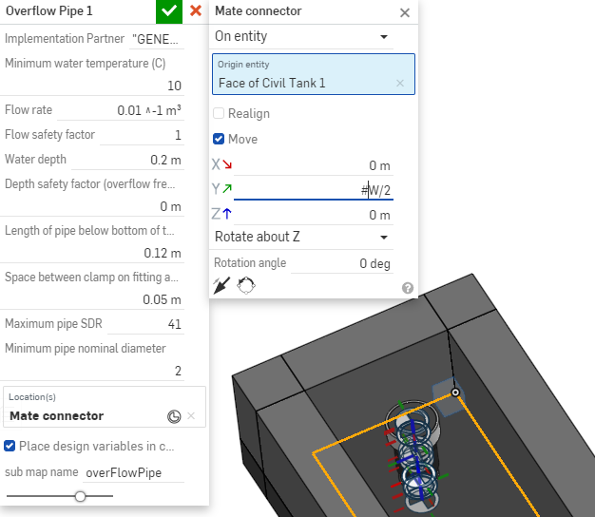Expand the Rotate about Z dropdown
595x517 pixels.
[x=301, y=237]
